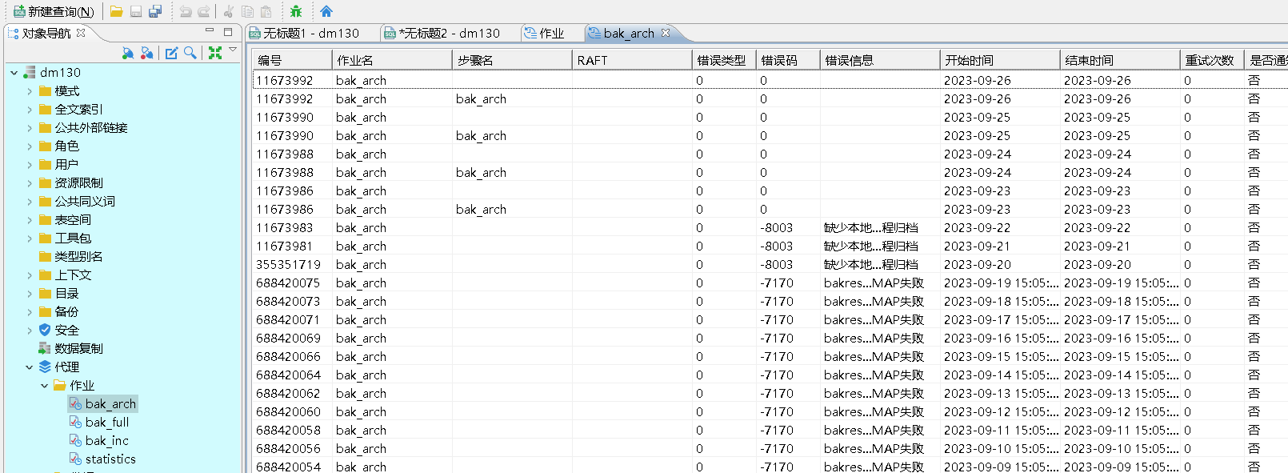Sort by the 编号 column header

pos(291,60)
